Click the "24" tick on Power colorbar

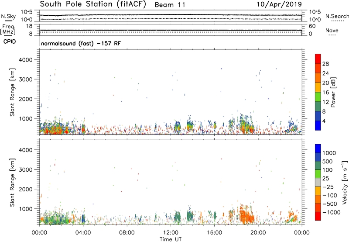[325, 73]
